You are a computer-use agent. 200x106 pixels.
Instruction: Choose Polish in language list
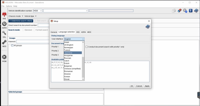tap(73, 63)
